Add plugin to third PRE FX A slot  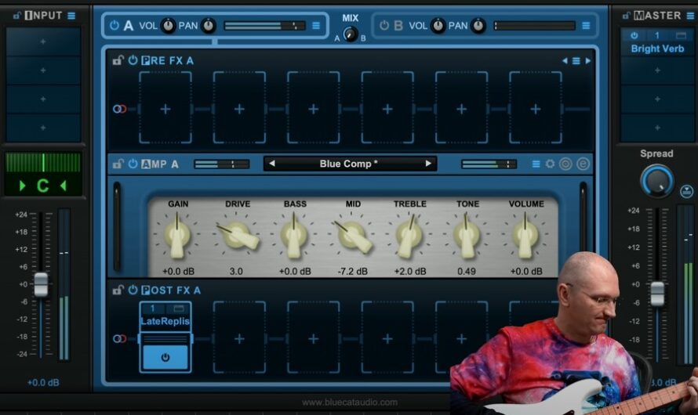coord(314,108)
